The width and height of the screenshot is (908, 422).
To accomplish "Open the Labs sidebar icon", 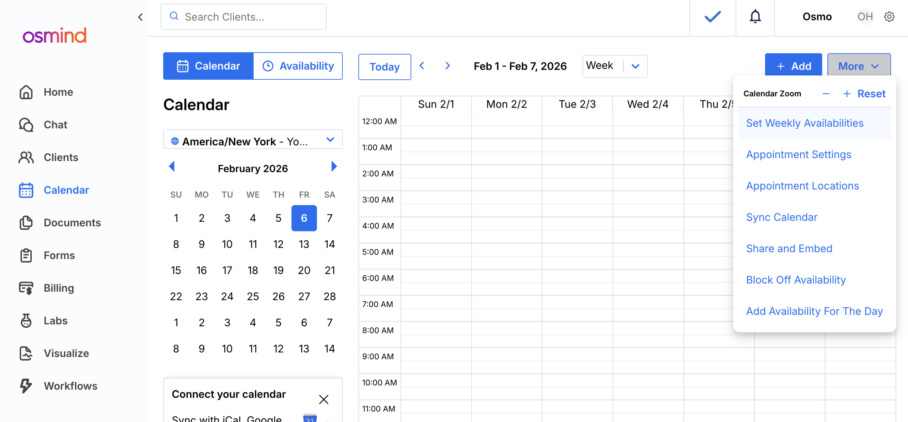I will coord(26,320).
